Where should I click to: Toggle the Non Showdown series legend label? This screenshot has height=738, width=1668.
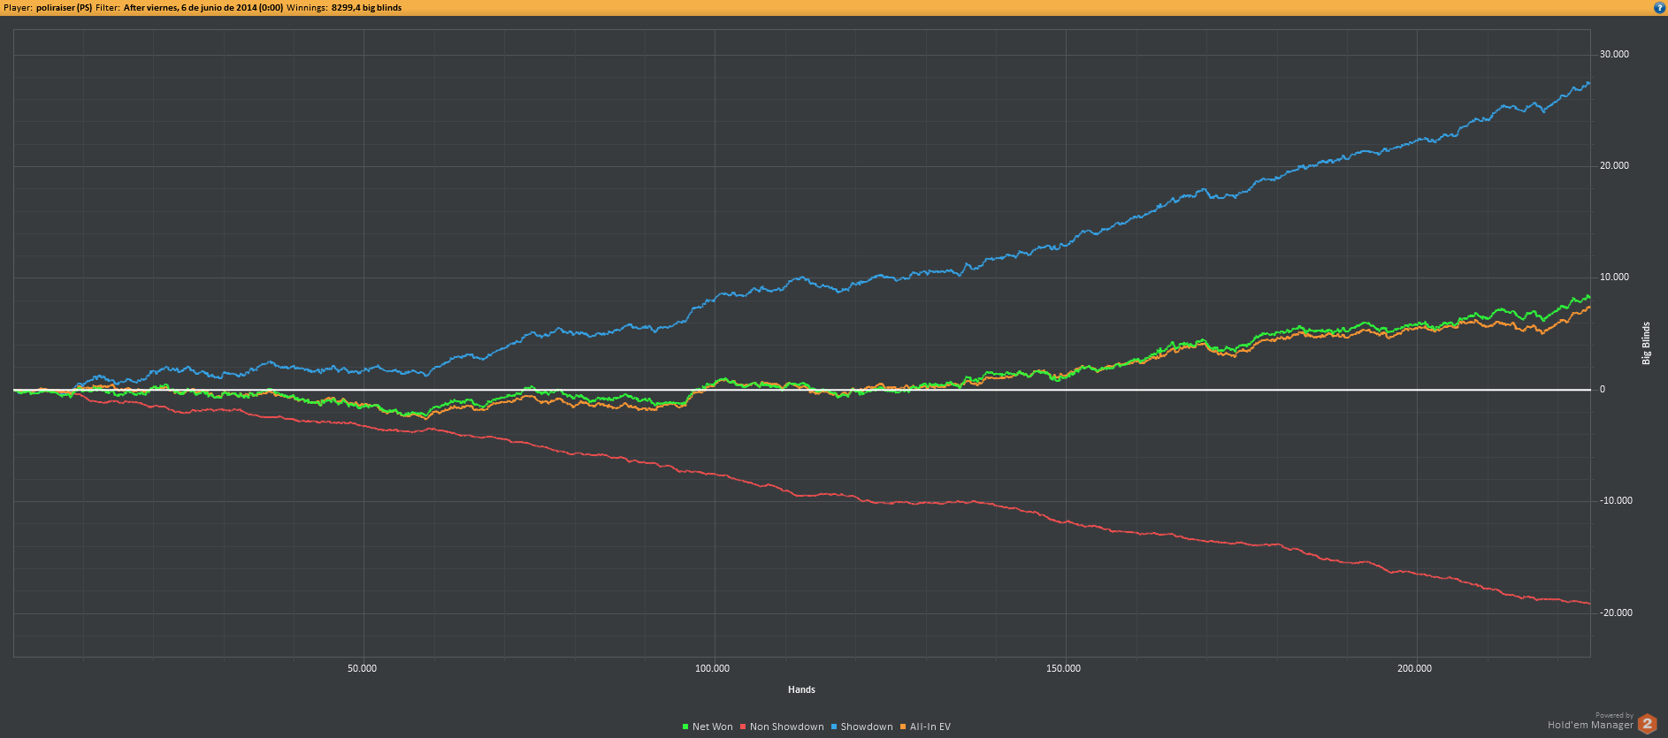[787, 727]
